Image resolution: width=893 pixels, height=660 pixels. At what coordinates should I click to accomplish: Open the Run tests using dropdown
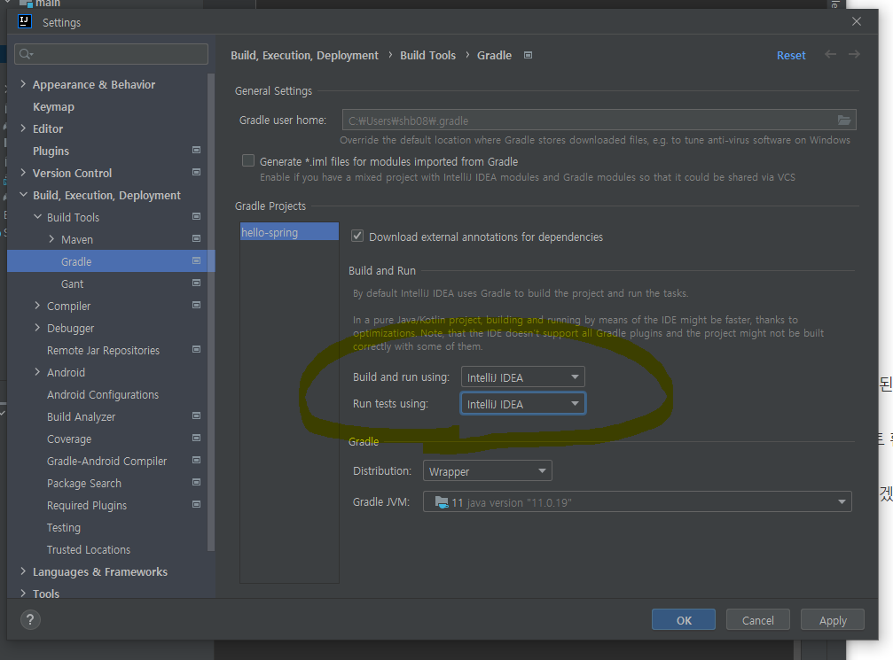pos(523,404)
